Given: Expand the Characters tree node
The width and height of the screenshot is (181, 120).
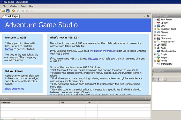Looking at the screenshot, I should tap(155, 39).
